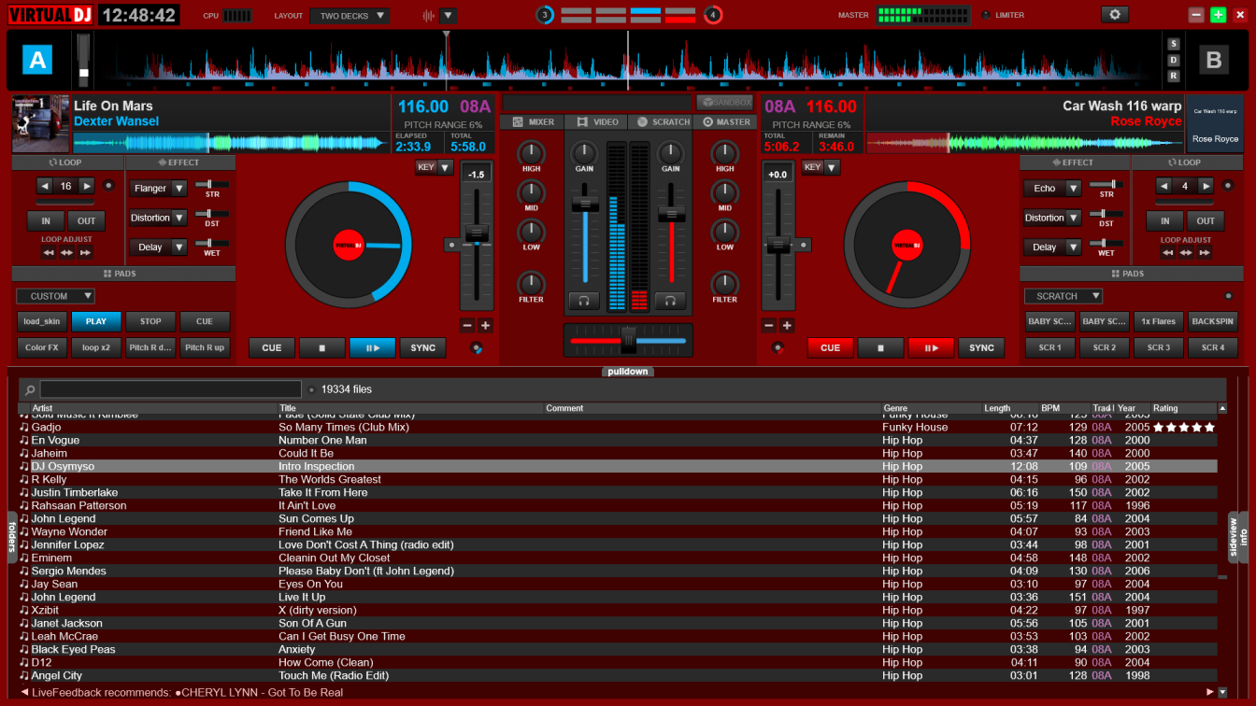
Task: Click deck A play/pause button
Action: [x=372, y=347]
